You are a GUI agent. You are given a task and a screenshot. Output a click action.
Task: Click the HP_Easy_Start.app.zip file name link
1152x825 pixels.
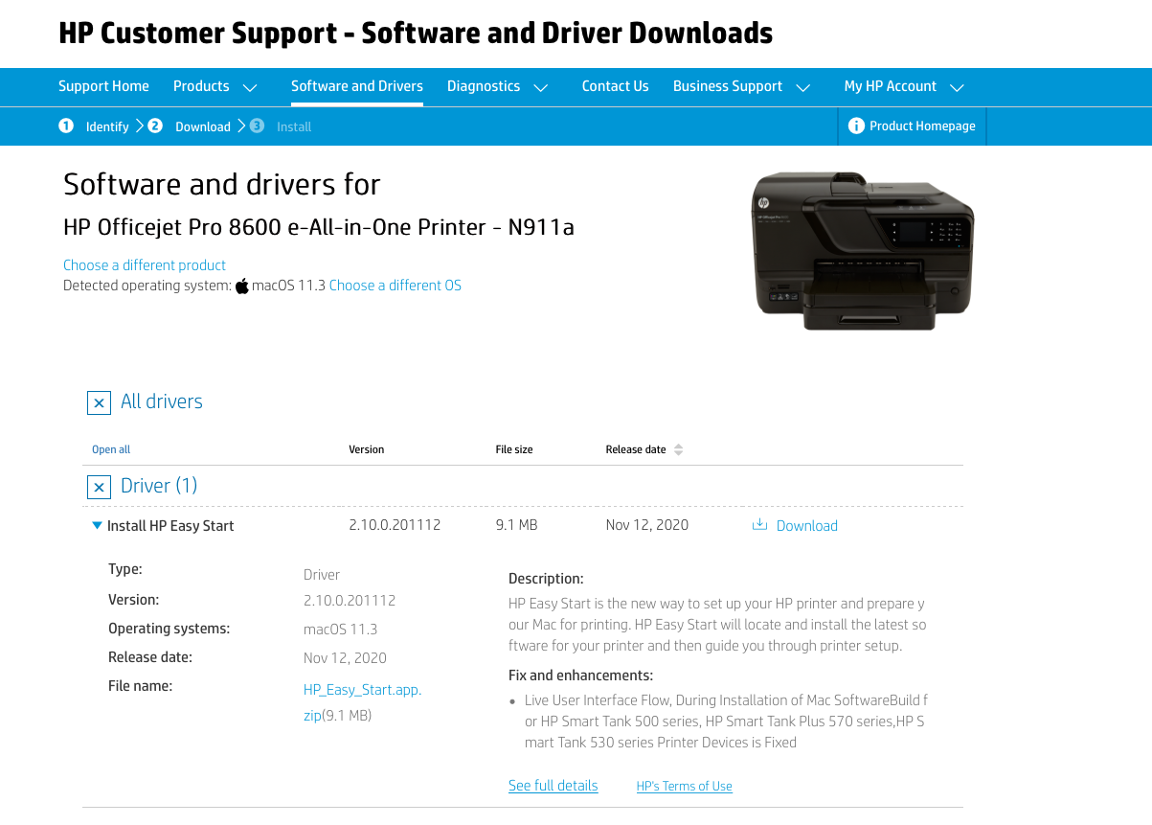coord(362,701)
